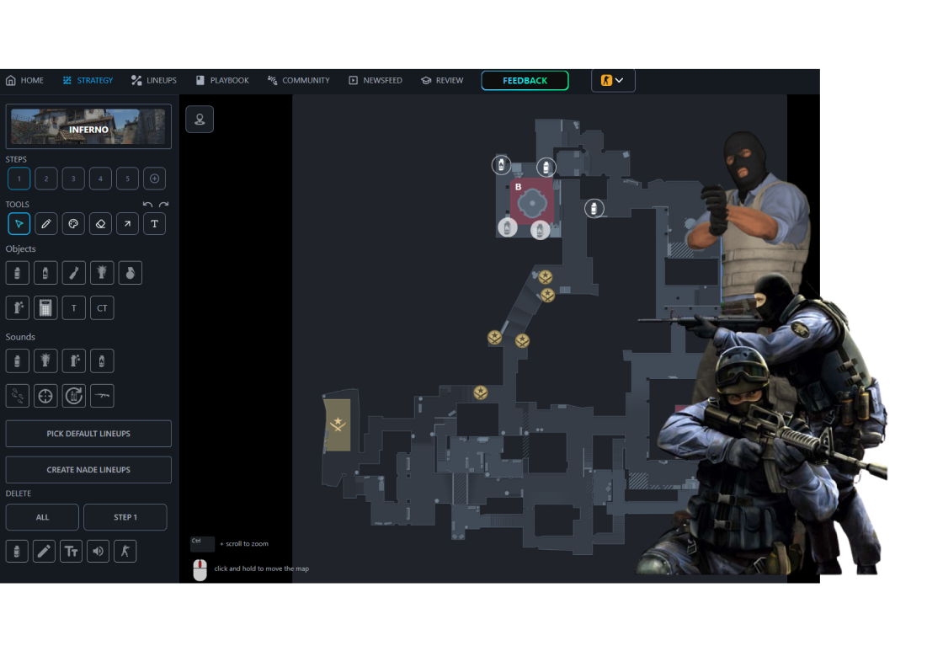The width and height of the screenshot is (943, 662).
Task: Delete all text labels icon
Action: pyautogui.click(x=71, y=552)
